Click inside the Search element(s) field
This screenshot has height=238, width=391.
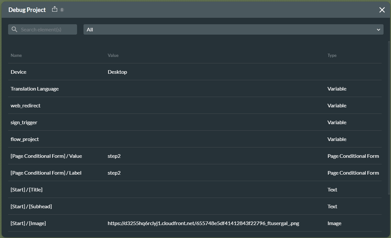click(x=45, y=29)
